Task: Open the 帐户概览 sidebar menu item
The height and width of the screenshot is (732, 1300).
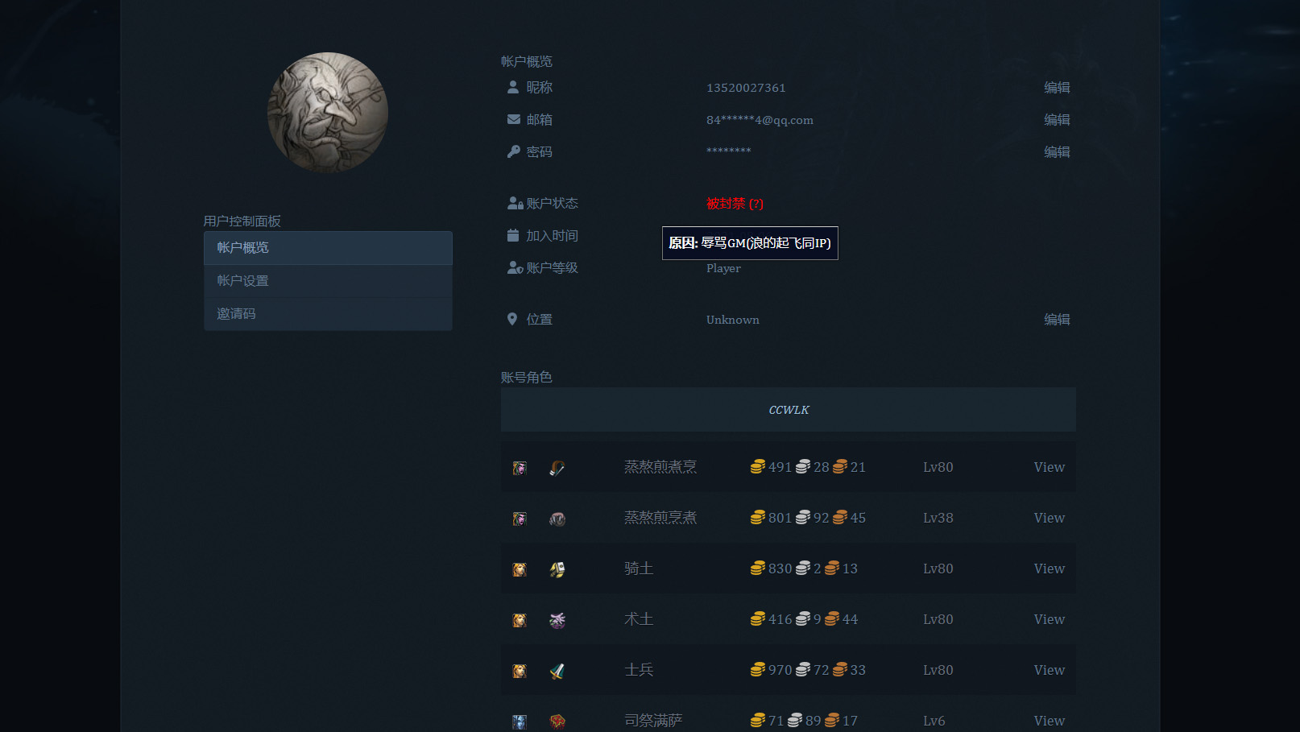Action: point(328,248)
